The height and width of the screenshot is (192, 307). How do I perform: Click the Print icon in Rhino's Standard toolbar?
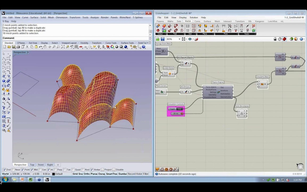coord(18,47)
